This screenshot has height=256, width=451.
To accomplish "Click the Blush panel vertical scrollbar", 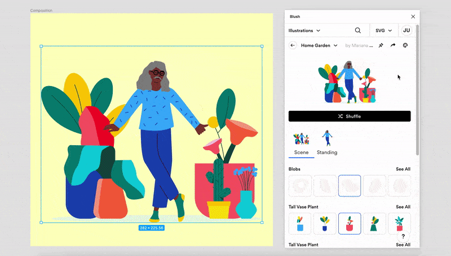I will pyautogui.click(x=417, y=91).
